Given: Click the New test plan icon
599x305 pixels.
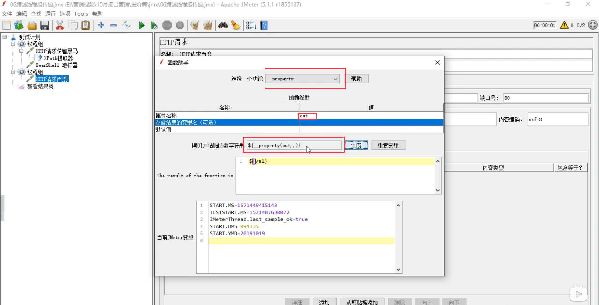Looking at the screenshot, I should click(7, 25).
